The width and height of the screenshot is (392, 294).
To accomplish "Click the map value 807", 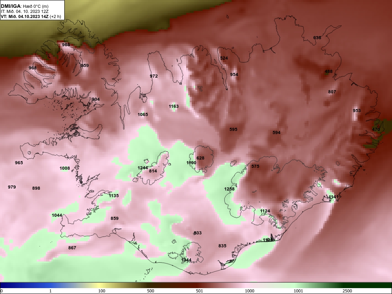I will coord(332,92).
